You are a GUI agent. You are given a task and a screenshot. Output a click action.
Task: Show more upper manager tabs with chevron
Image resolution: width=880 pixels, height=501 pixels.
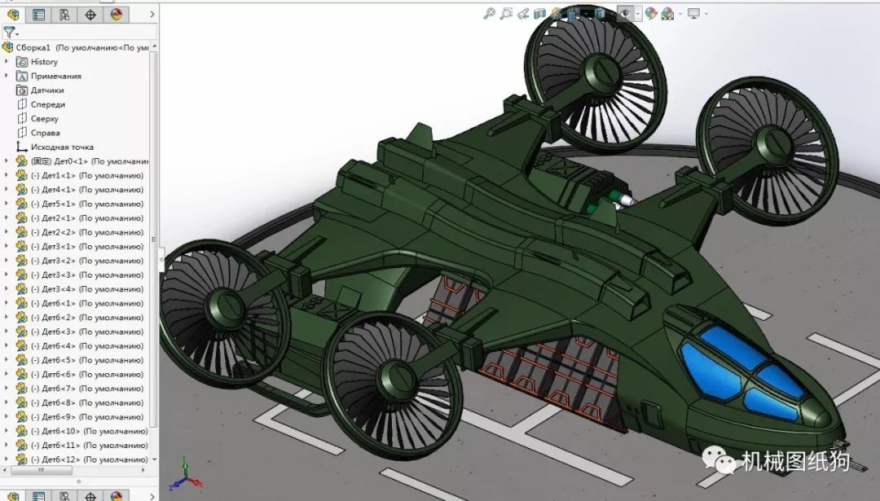(x=152, y=15)
